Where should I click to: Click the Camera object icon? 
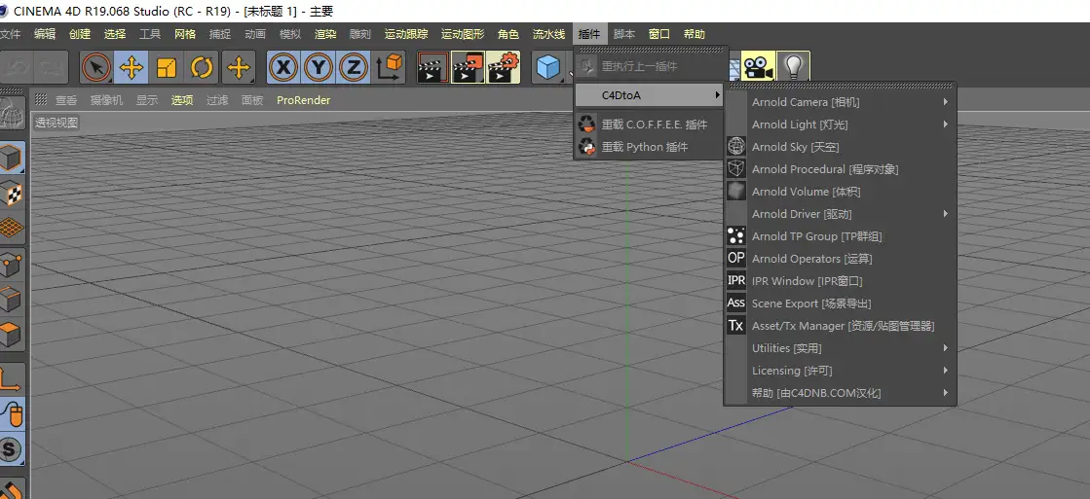point(759,67)
